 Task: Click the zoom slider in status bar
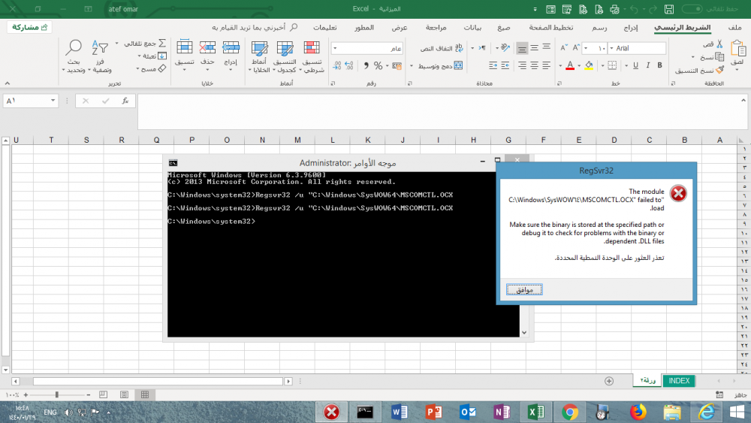tap(57, 394)
